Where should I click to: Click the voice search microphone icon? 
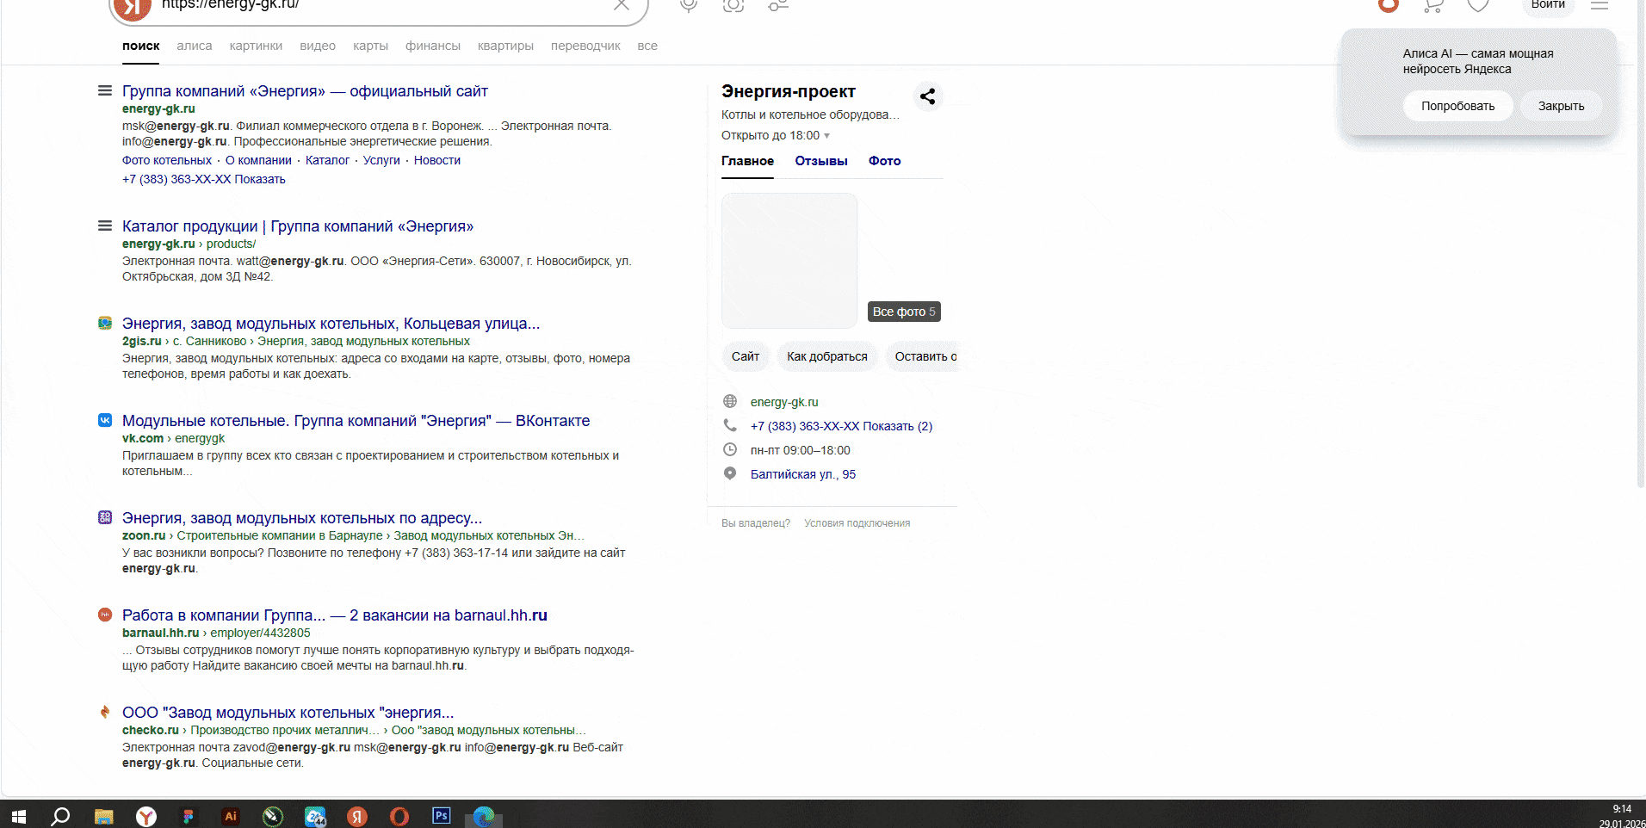click(x=688, y=5)
